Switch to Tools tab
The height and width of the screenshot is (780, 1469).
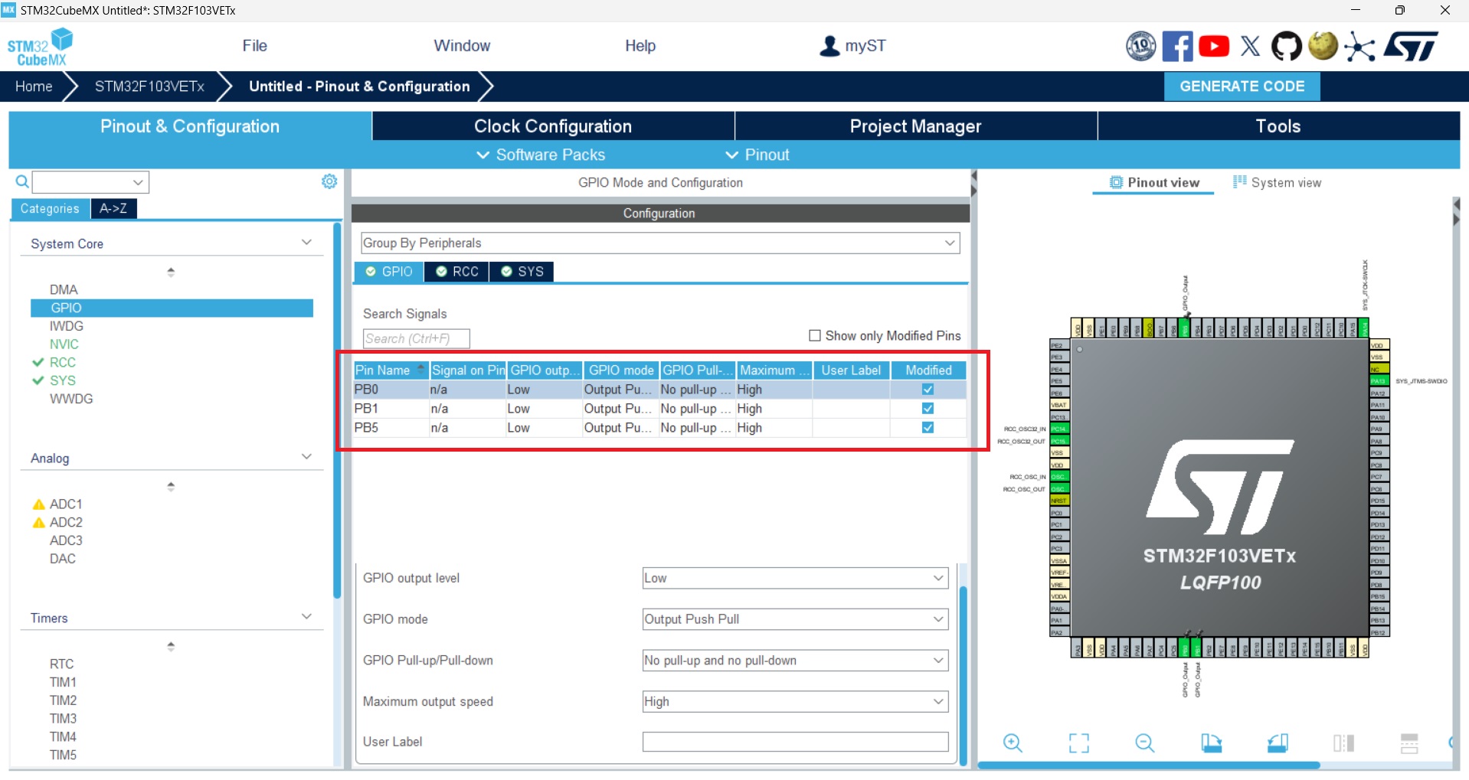(1278, 126)
